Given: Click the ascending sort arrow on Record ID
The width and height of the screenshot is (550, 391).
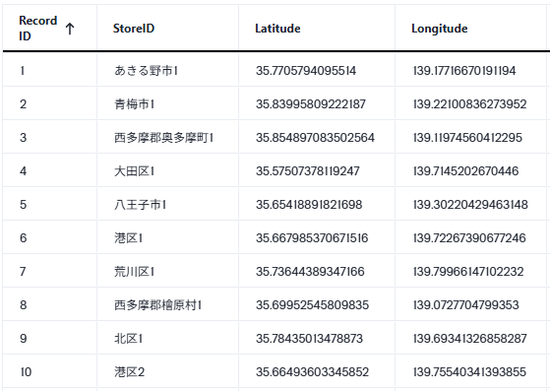Looking at the screenshot, I should pos(70,29).
